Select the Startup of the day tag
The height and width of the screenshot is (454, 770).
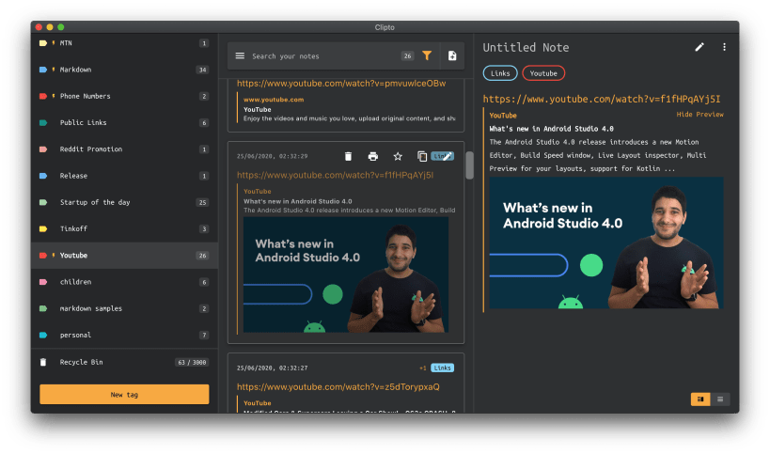(x=125, y=202)
